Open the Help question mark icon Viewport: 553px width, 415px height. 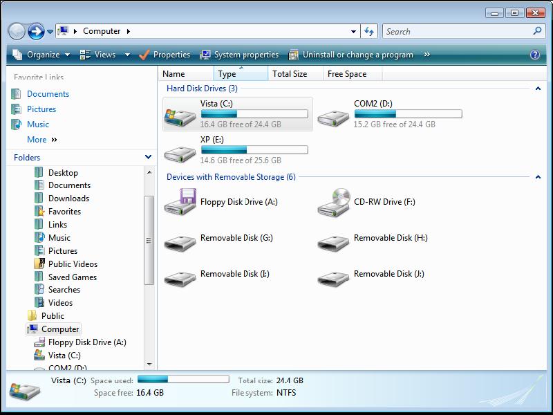(x=534, y=55)
